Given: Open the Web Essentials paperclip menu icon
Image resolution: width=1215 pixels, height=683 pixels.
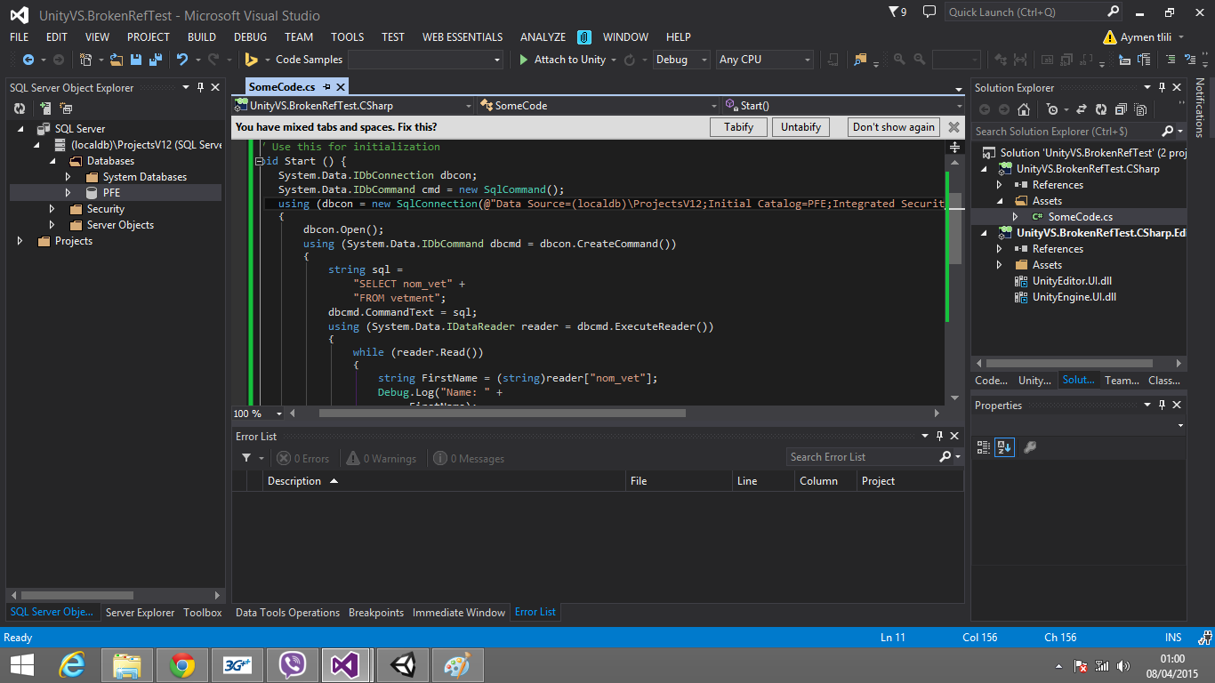Looking at the screenshot, I should [x=584, y=37].
